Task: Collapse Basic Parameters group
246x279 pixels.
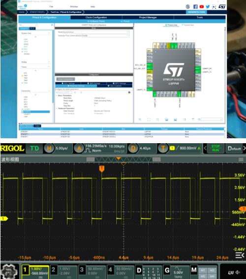Action: 57,95
